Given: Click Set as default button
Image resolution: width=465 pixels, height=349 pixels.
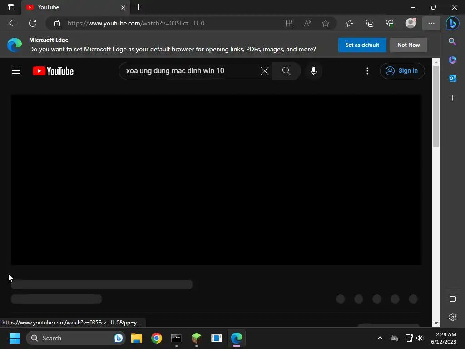Looking at the screenshot, I should tap(362, 45).
